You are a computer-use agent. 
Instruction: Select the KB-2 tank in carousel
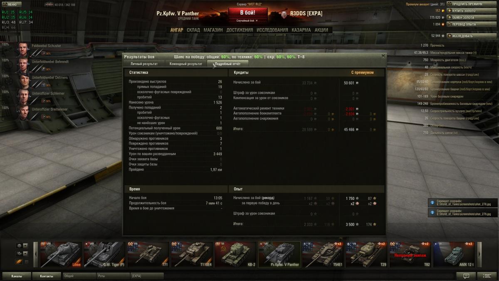click(x=236, y=254)
